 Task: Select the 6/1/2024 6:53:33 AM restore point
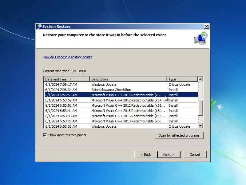(x=121, y=116)
